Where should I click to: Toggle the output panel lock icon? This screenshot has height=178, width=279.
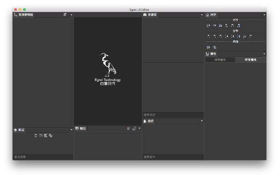(x=134, y=128)
